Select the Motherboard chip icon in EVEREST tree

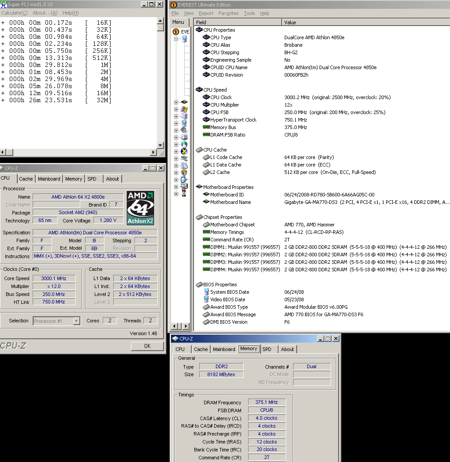click(x=184, y=102)
